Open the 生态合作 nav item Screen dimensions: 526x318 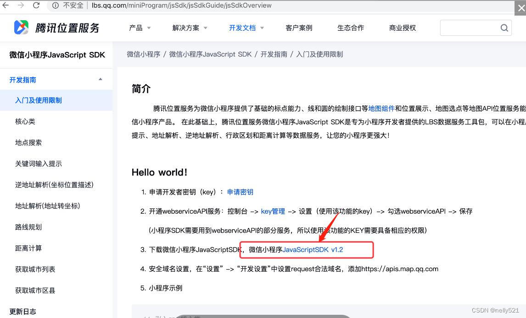(x=351, y=28)
